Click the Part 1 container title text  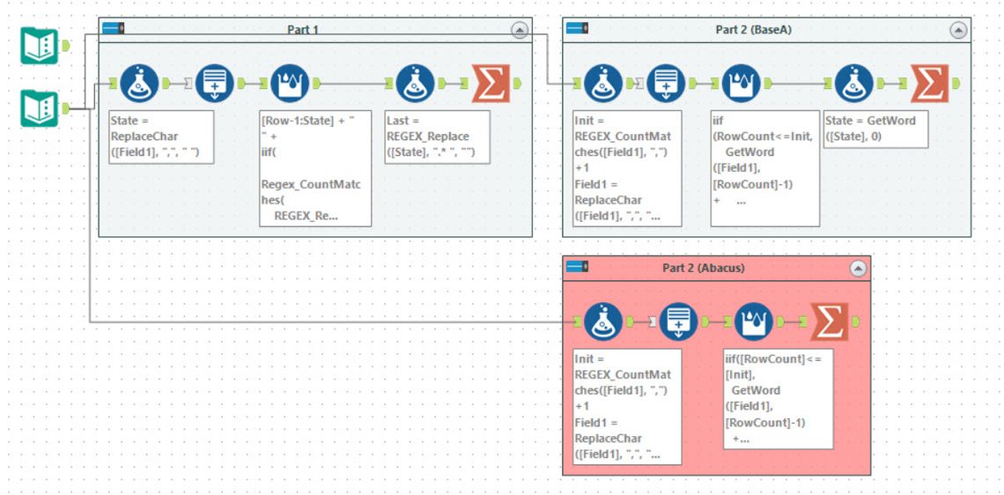(x=303, y=30)
